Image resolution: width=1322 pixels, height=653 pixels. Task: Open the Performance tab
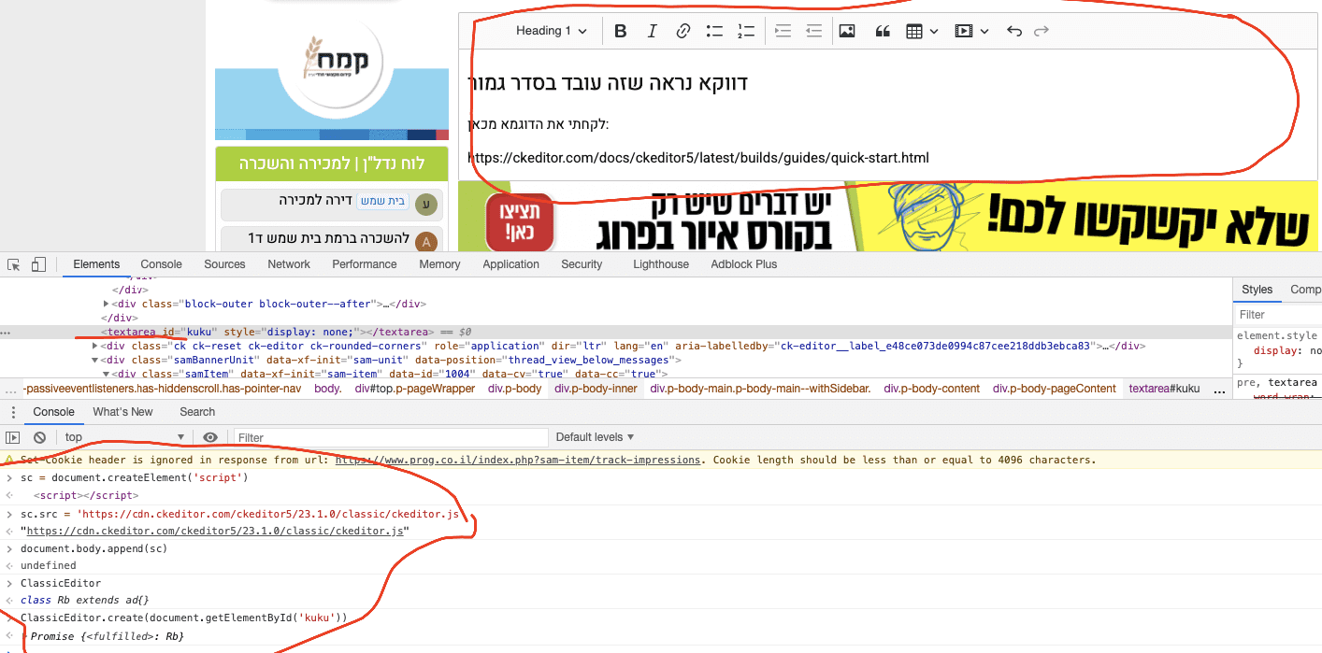coord(365,264)
